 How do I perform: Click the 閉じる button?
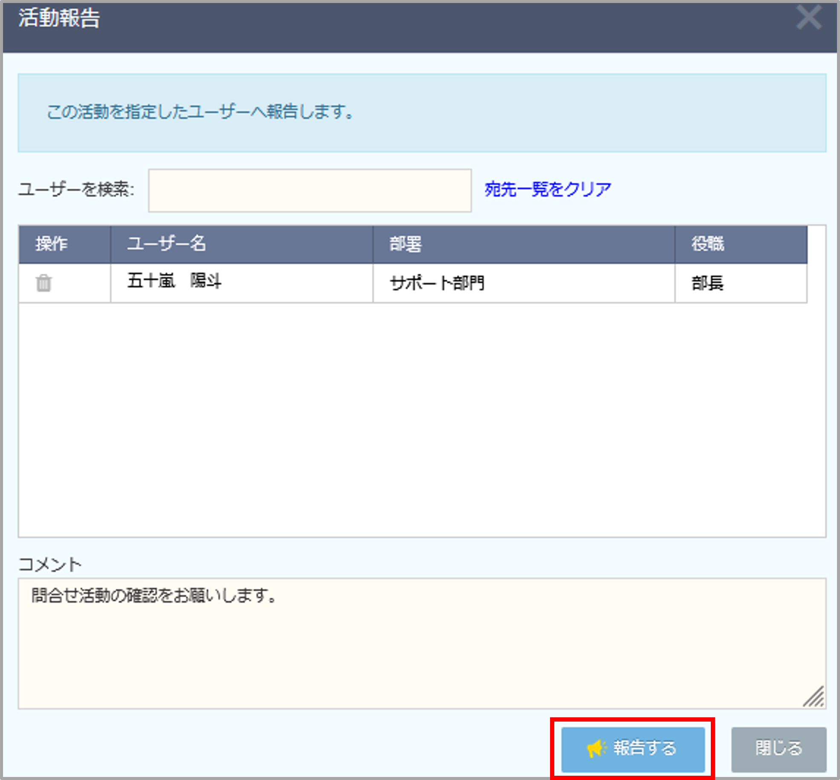(779, 749)
